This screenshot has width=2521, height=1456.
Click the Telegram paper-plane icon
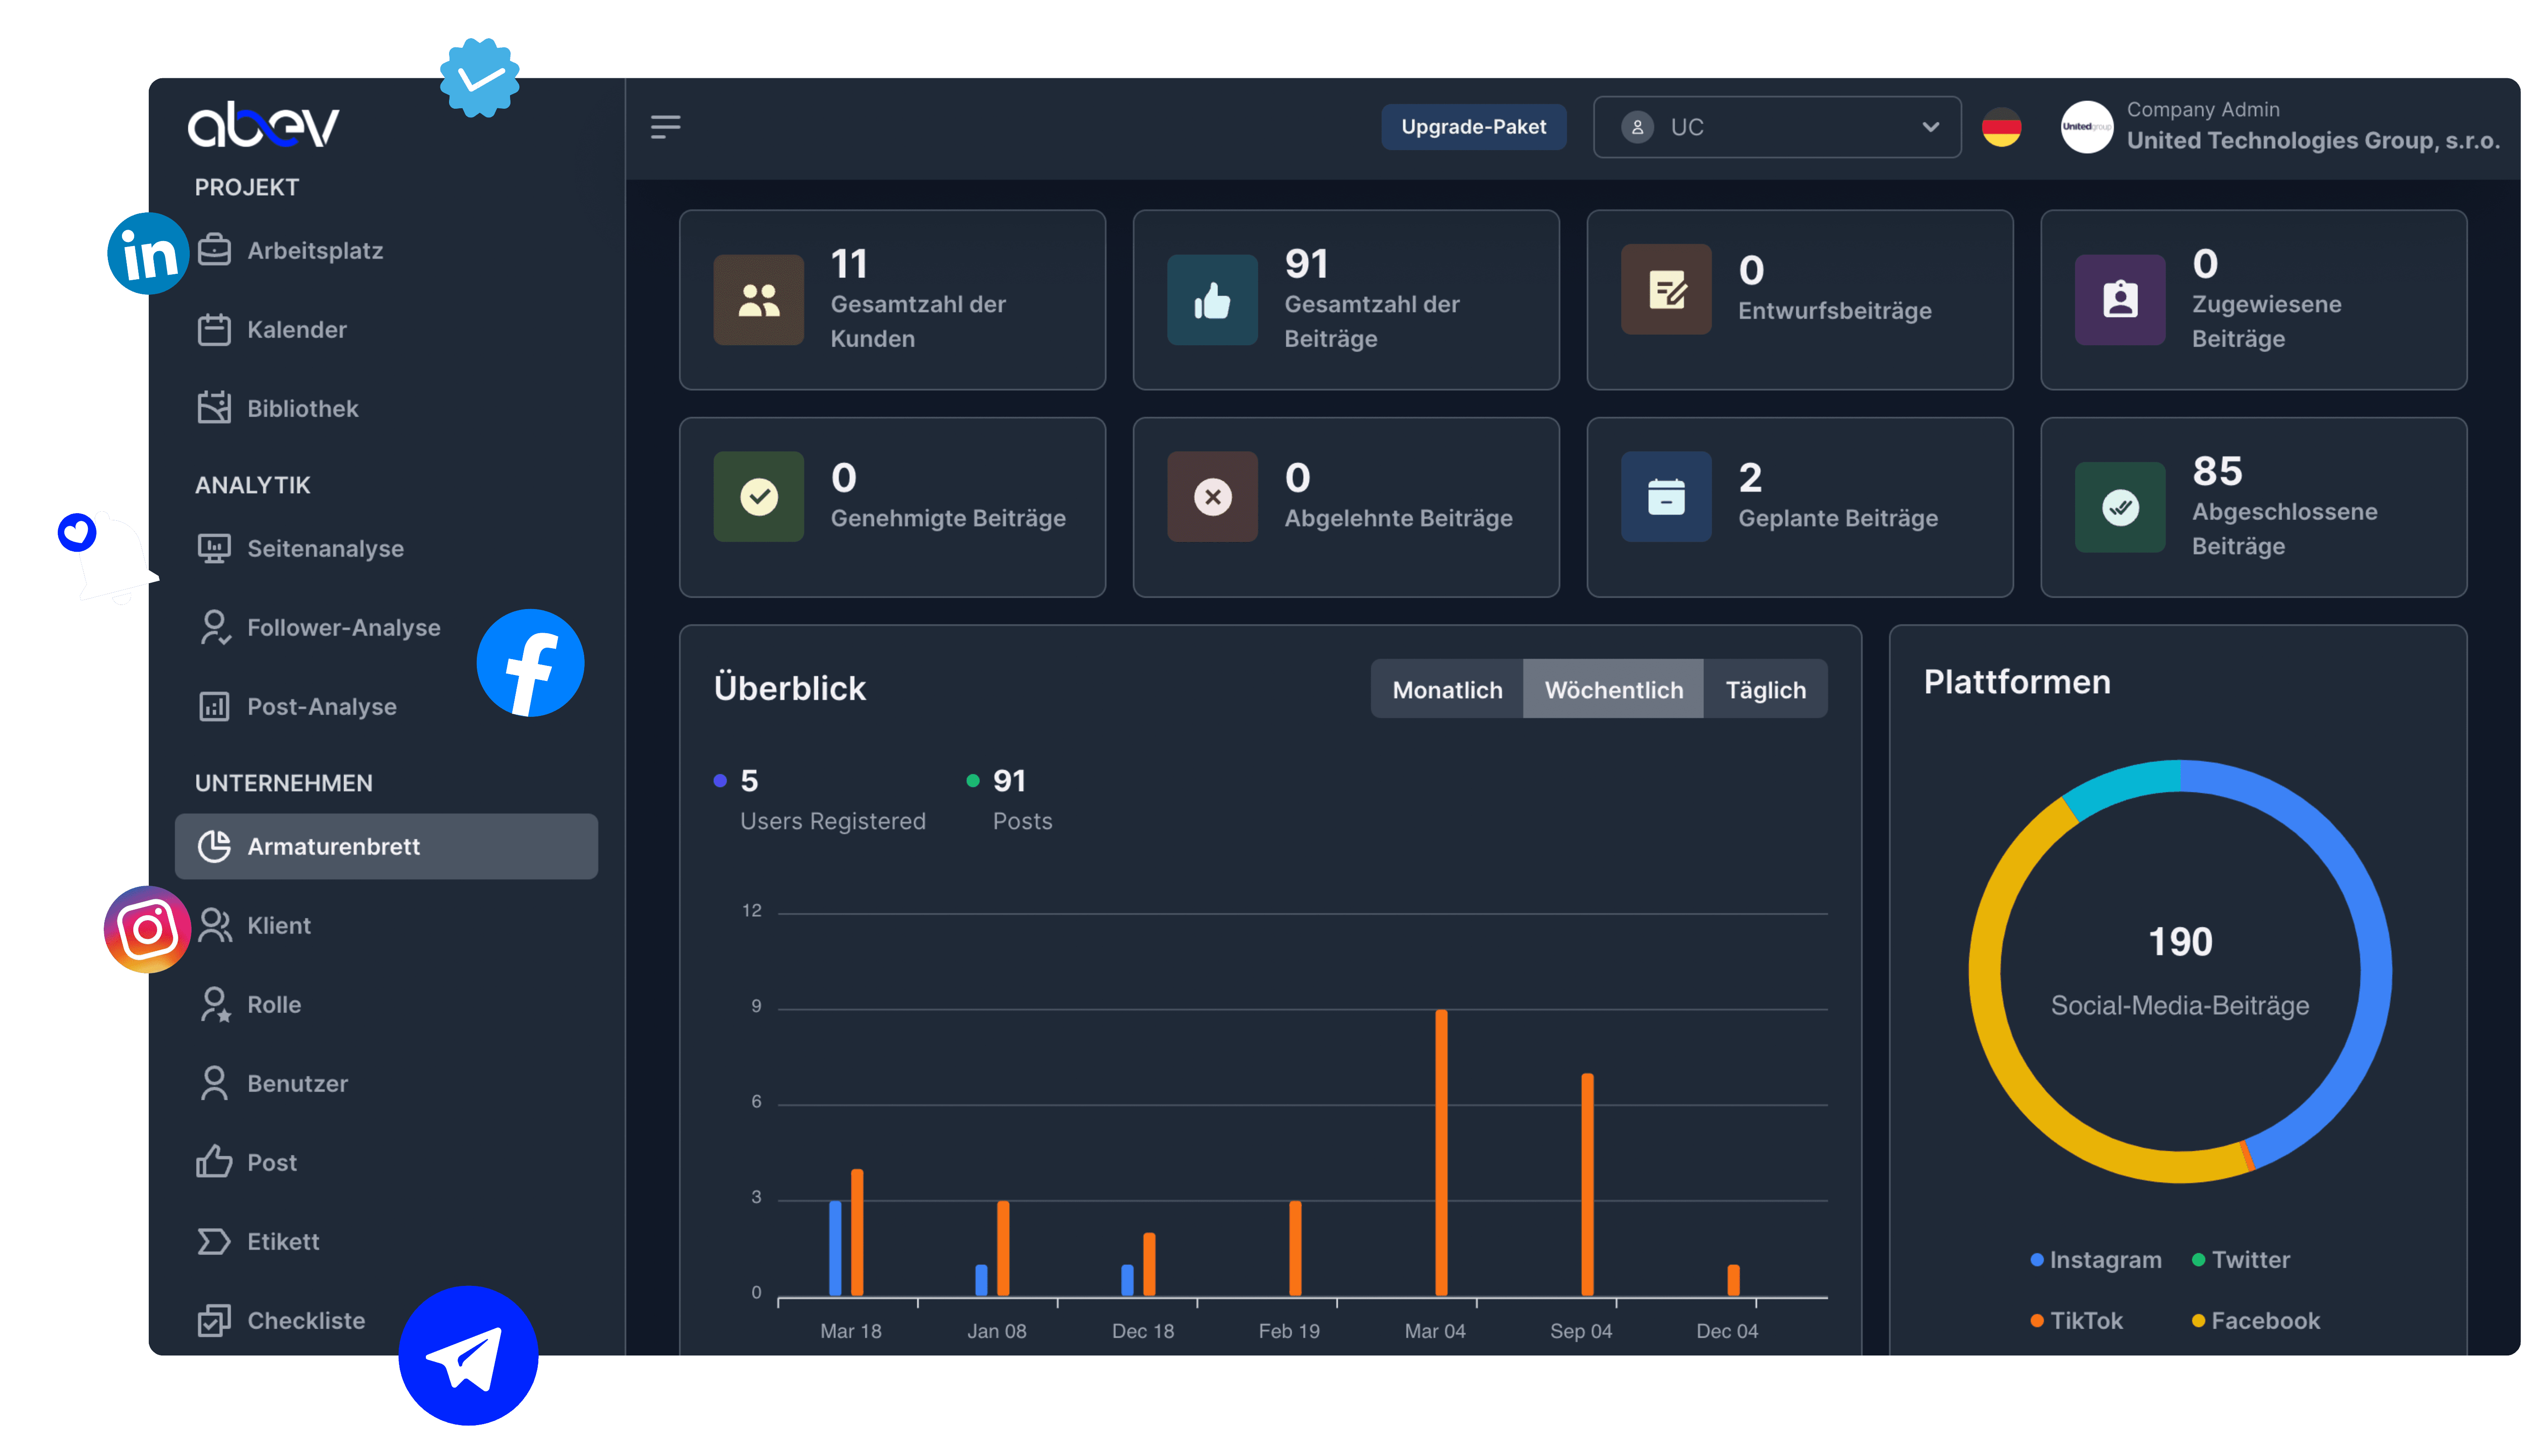tap(468, 1355)
